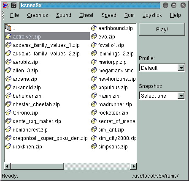Select secret_of_mana file name
Screen dimensions: 189x181
tap(117, 121)
